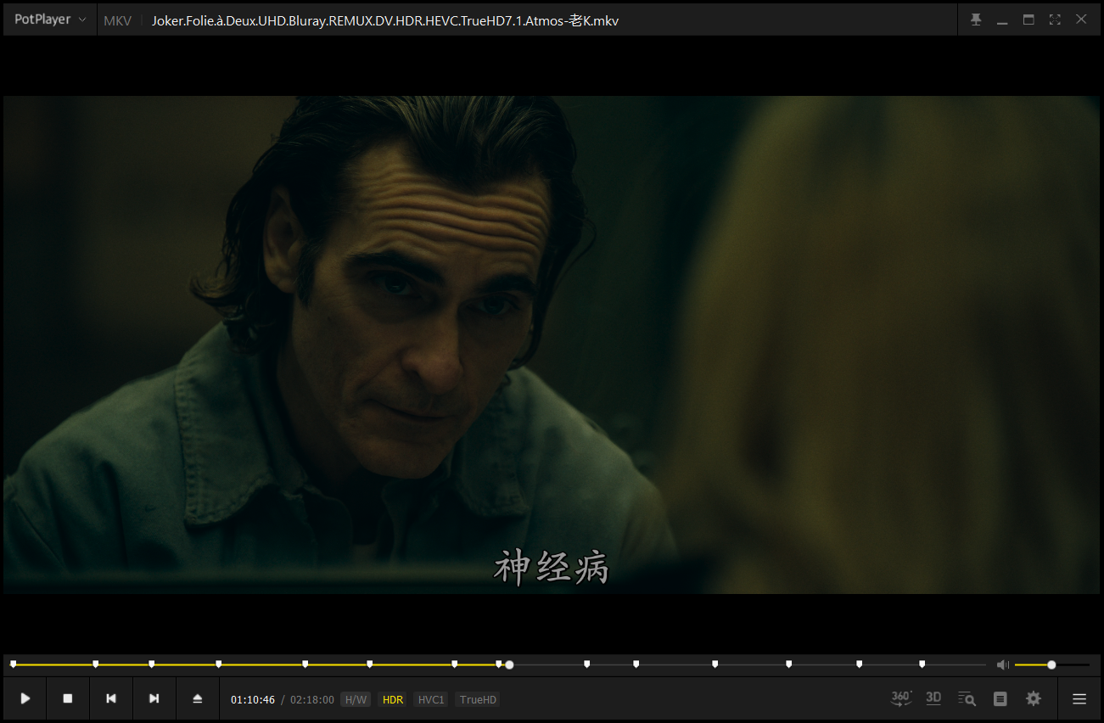Click the seek bar playhead knob
Screen dimensions: 1104x723
coord(509,664)
